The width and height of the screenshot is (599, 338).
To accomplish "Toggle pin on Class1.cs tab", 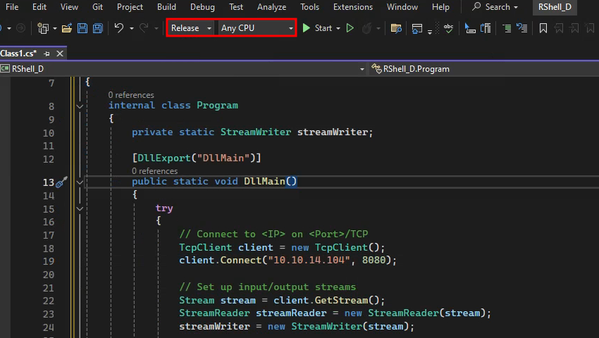I will pyautogui.click(x=47, y=54).
